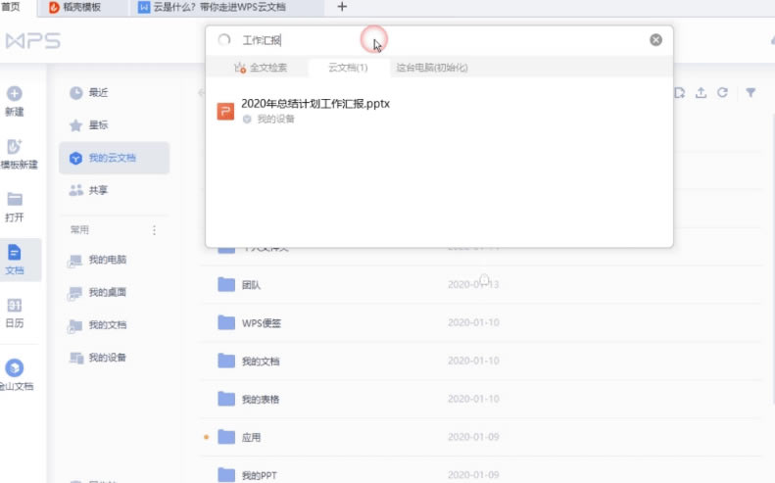Screen dimensions: 775x483
Task: Click the 新建 (New) plus icon
Action: coord(15,94)
